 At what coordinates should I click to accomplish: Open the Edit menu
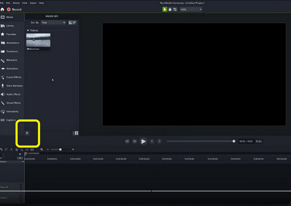(8, 3)
